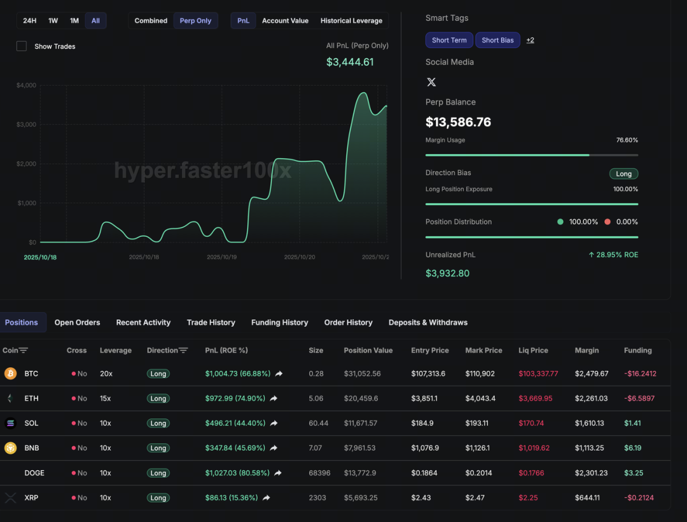Click the Short Term smart tag
687x522 pixels.
coord(449,40)
